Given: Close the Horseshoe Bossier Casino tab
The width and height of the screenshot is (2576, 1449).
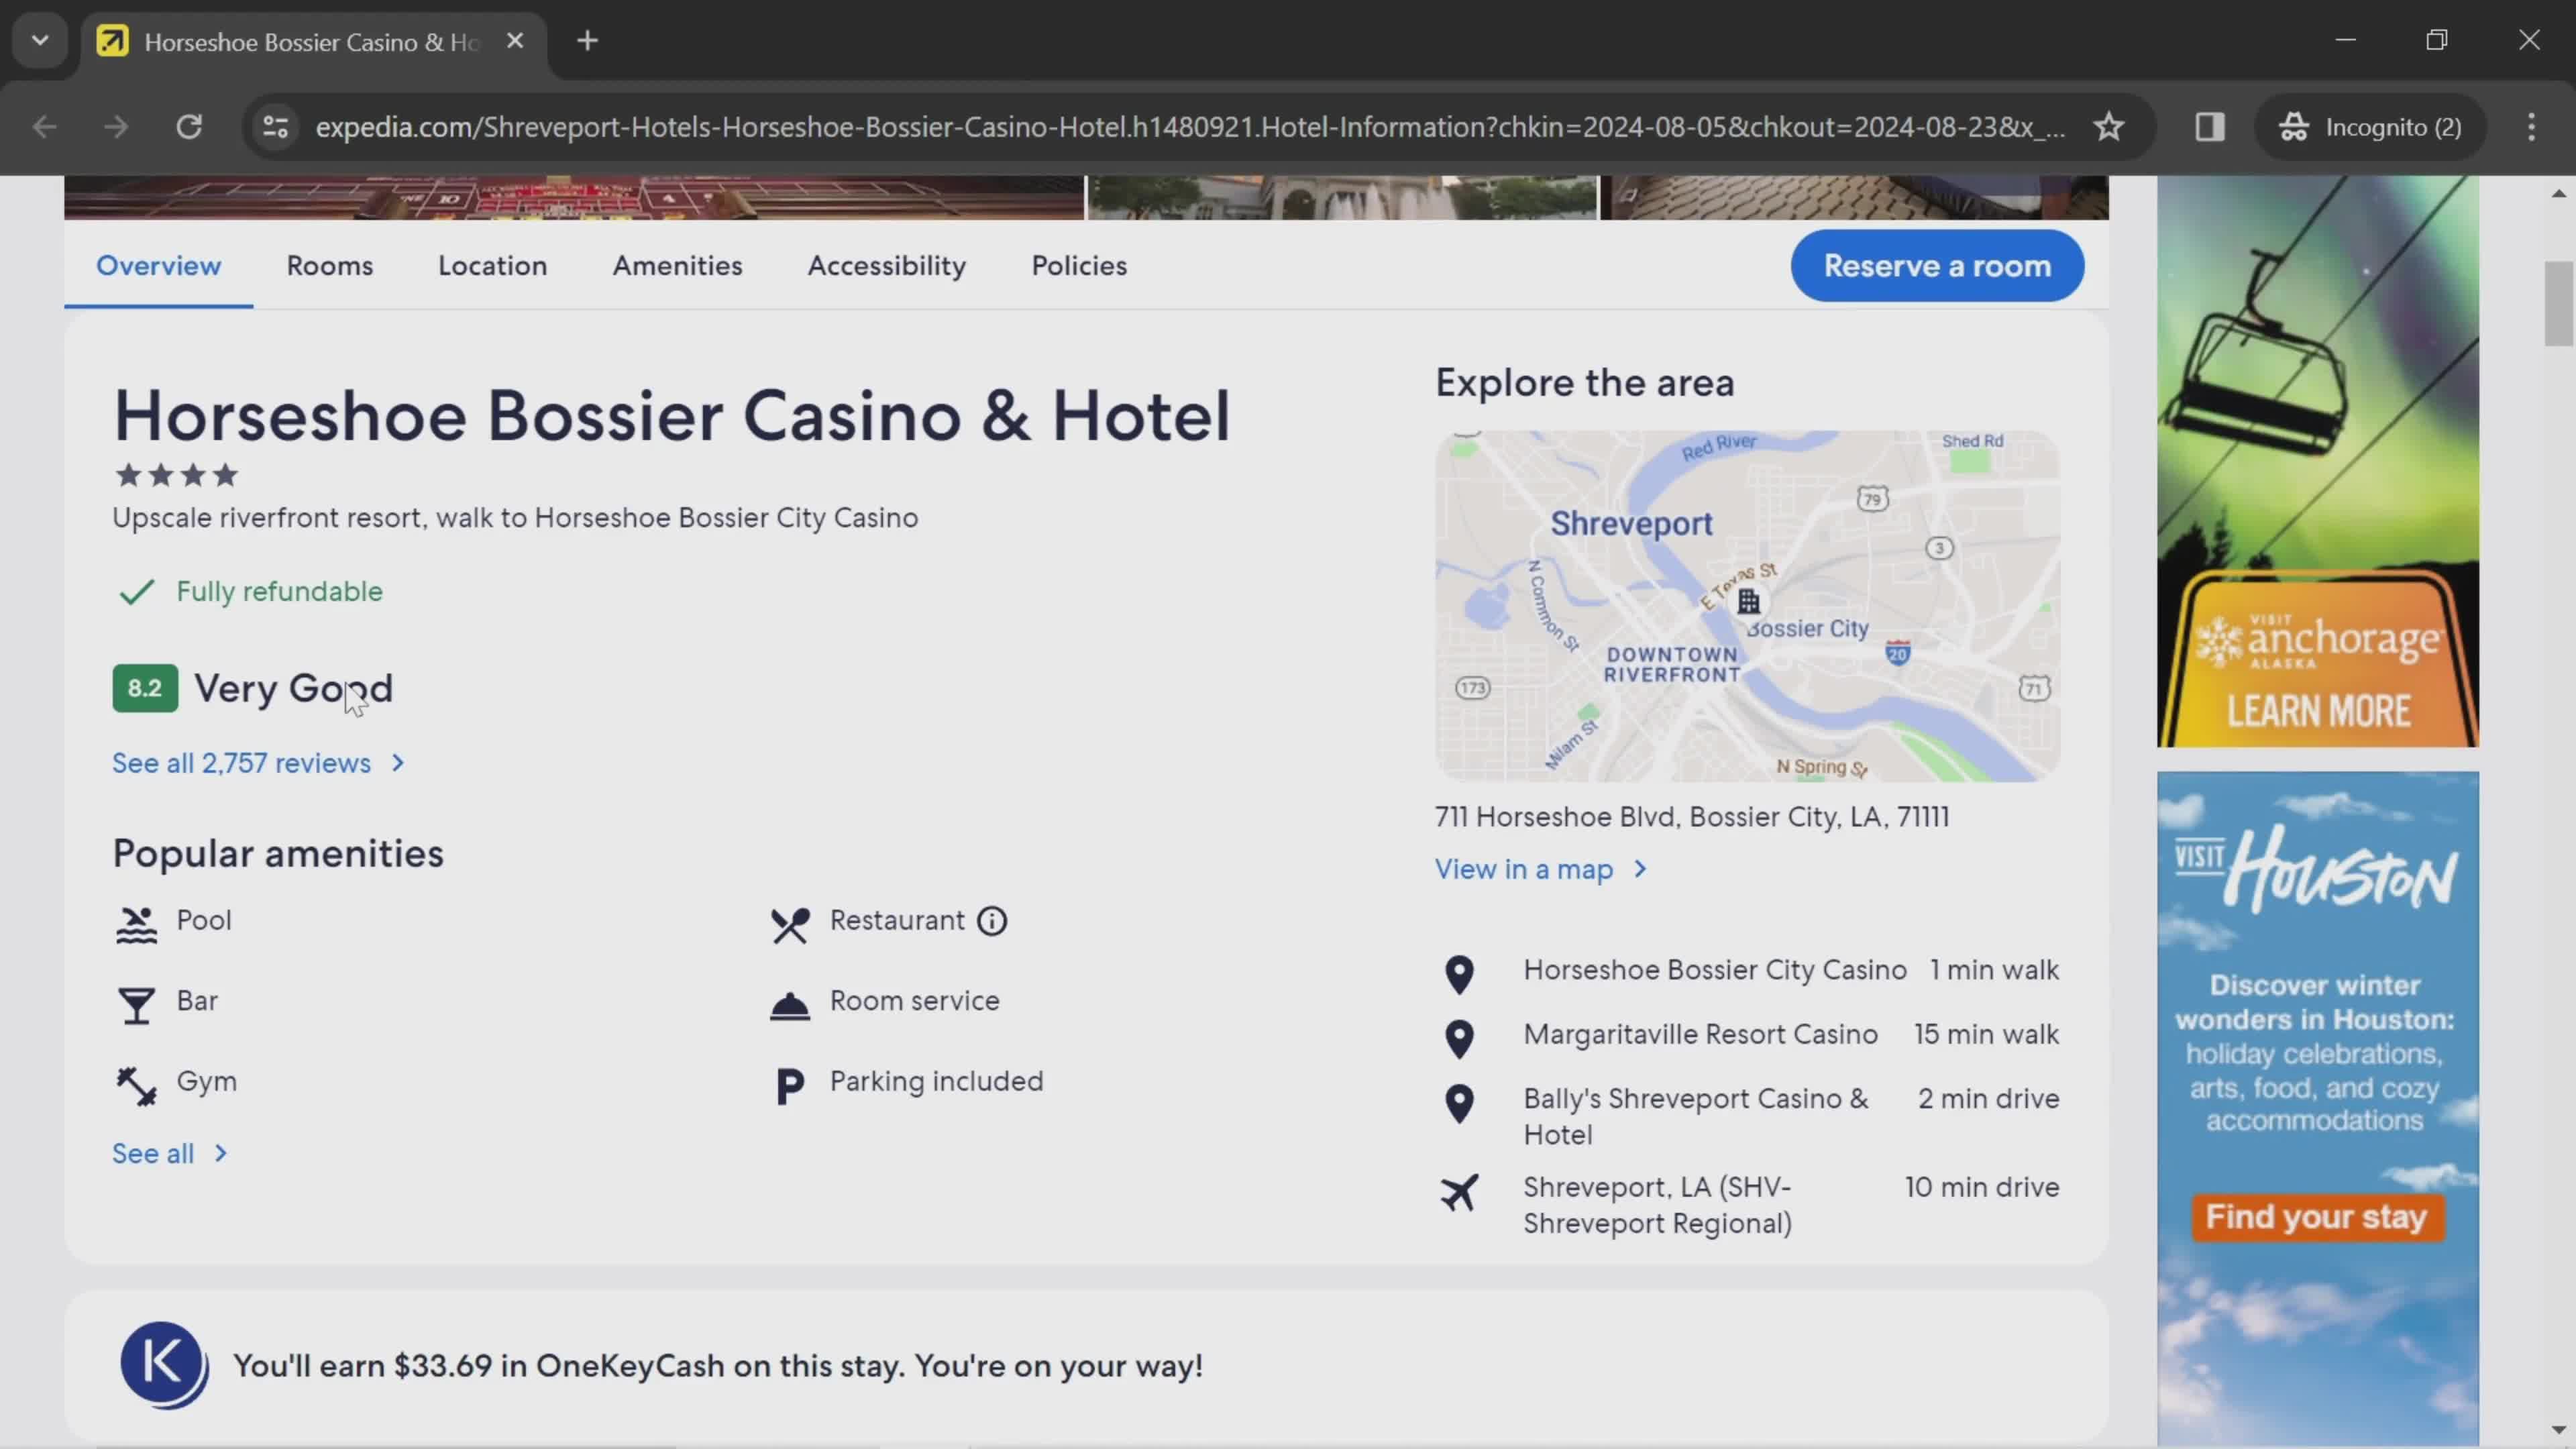Looking at the screenshot, I should pyautogui.click(x=515, y=41).
